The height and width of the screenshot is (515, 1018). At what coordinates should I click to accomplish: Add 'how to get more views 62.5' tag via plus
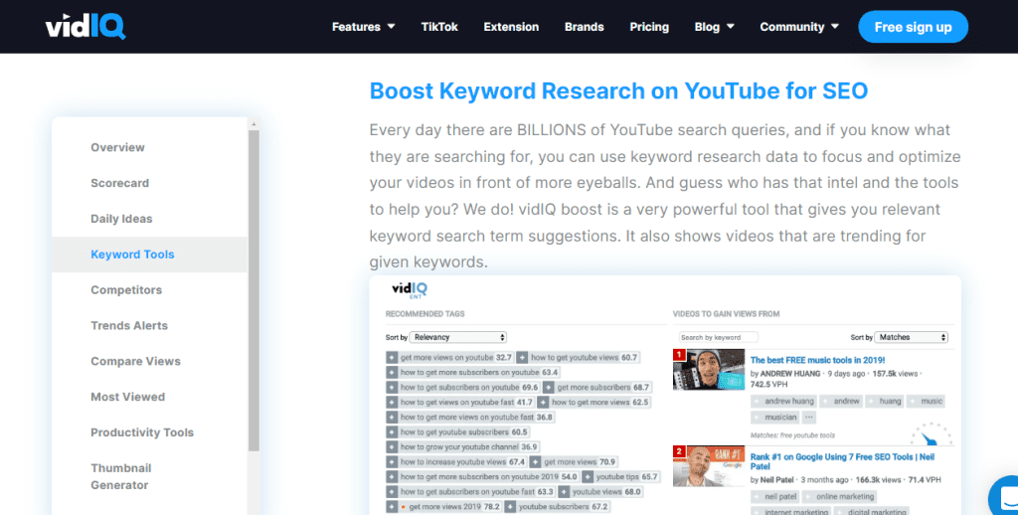pyautogui.click(x=543, y=403)
